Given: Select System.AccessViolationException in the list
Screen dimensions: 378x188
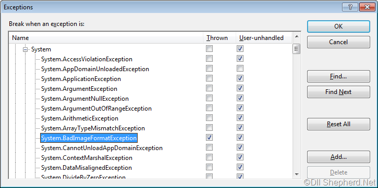Looking at the screenshot, I should (x=87, y=59).
